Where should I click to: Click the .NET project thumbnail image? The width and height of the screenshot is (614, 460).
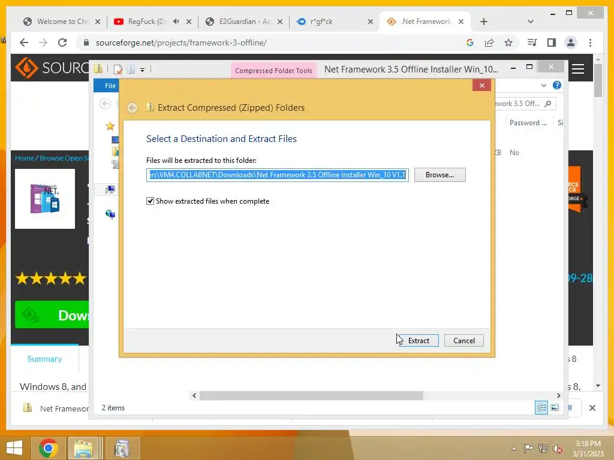click(45, 199)
